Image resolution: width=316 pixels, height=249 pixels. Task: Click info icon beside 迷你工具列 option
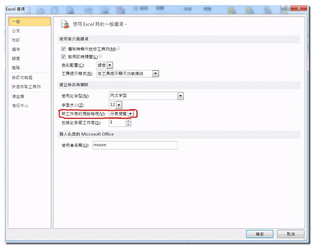(119, 48)
